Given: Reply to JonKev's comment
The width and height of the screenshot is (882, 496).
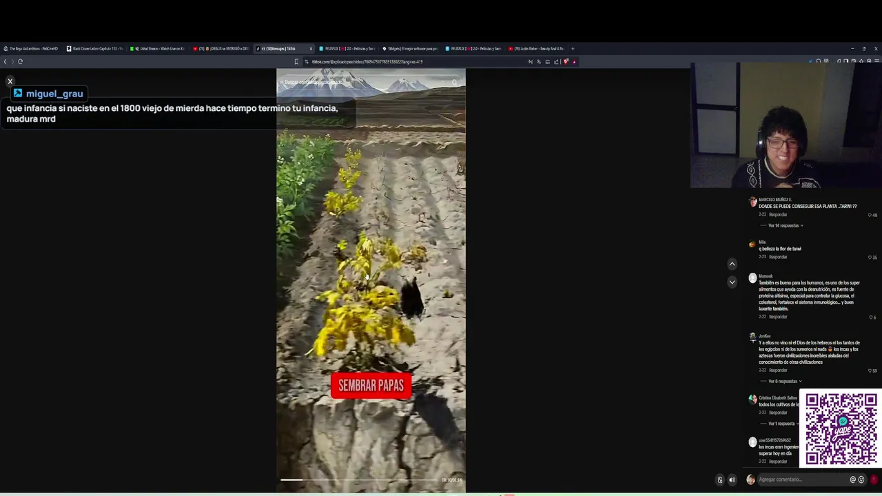Looking at the screenshot, I should (778, 370).
